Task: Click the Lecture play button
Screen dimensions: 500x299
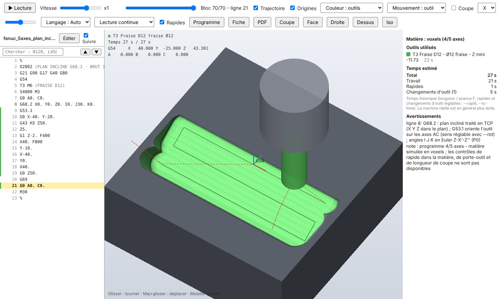Action: 20,8
